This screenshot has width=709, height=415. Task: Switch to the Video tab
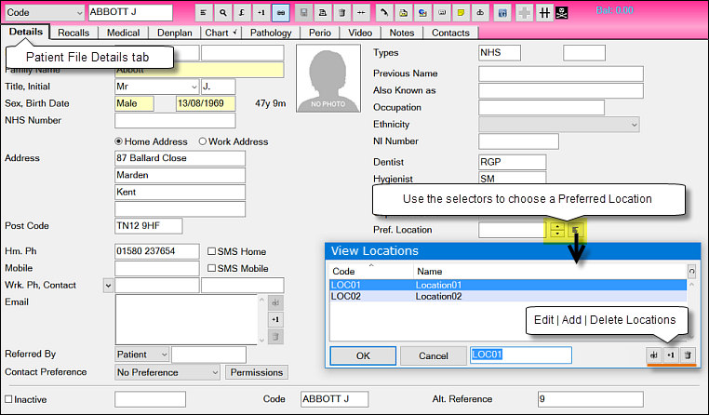(x=360, y=33)
